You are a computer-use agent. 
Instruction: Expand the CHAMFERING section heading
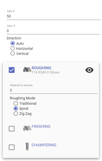coord(44,145)
